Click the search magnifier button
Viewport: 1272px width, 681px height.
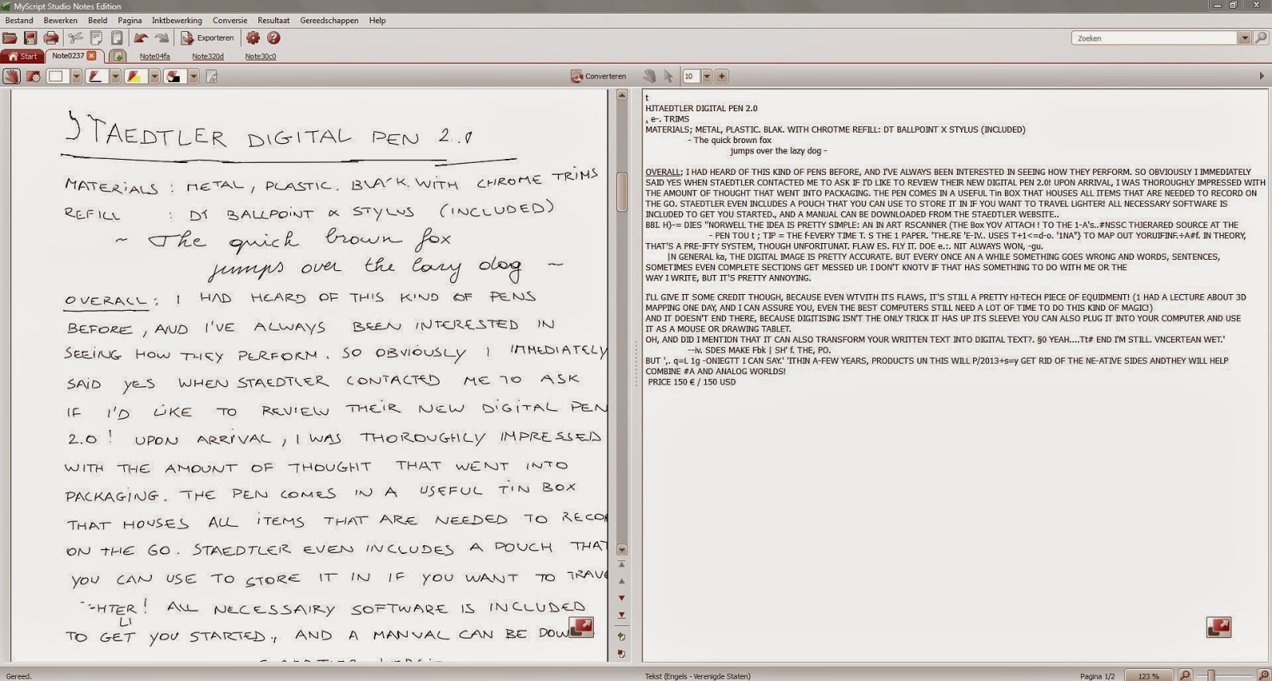pyautogui.click(x=1261, y=38)
